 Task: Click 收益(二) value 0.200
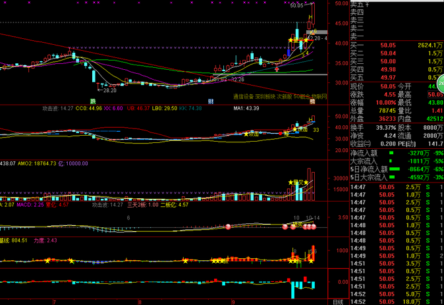coord(388,144)
